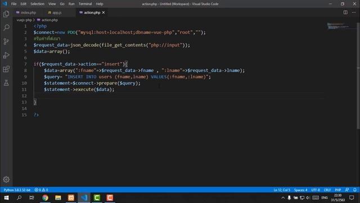
Task: Click json_decode on line 4
Action: 85,45
